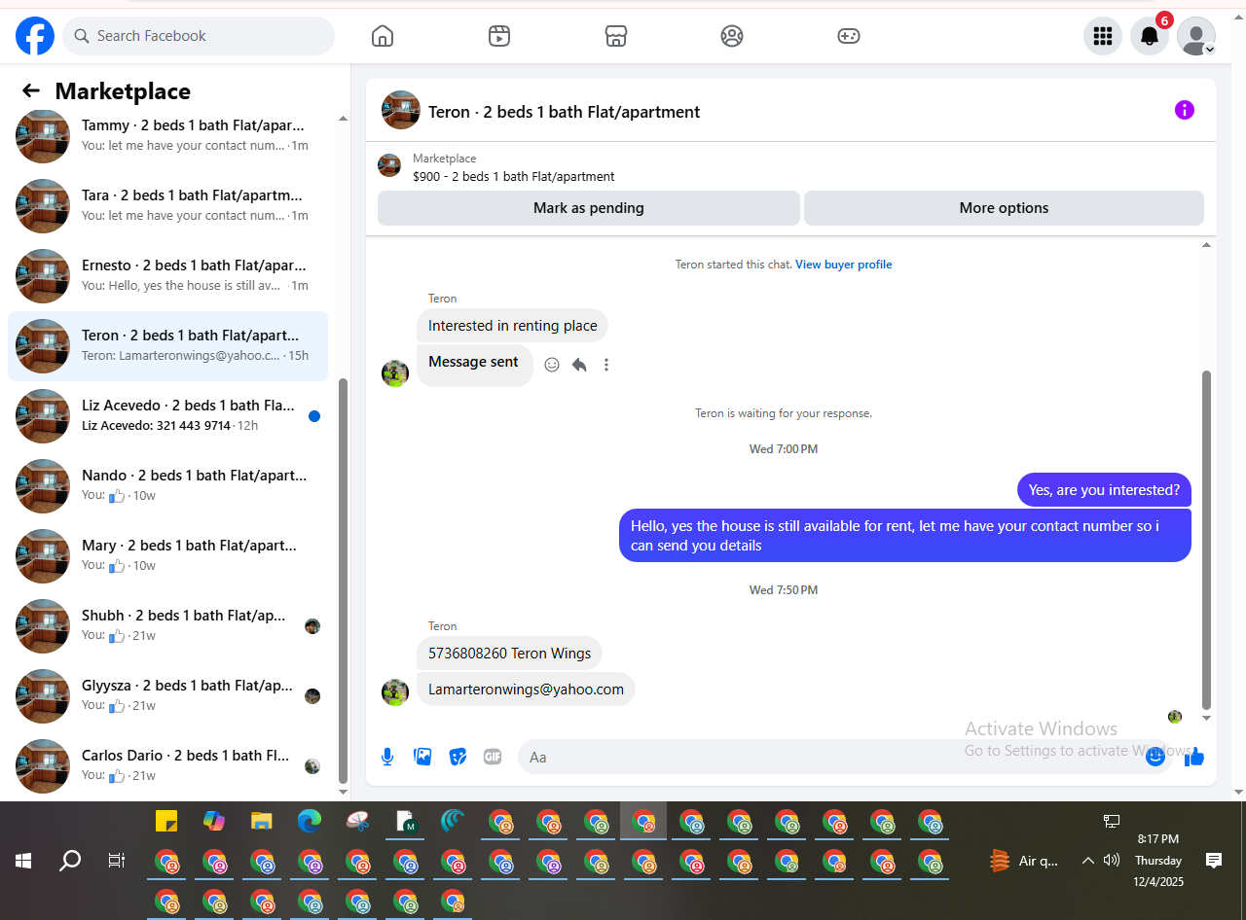Open Tara conversation
Viewport: 1246px width, 920px height.
[x=167, y=206]
